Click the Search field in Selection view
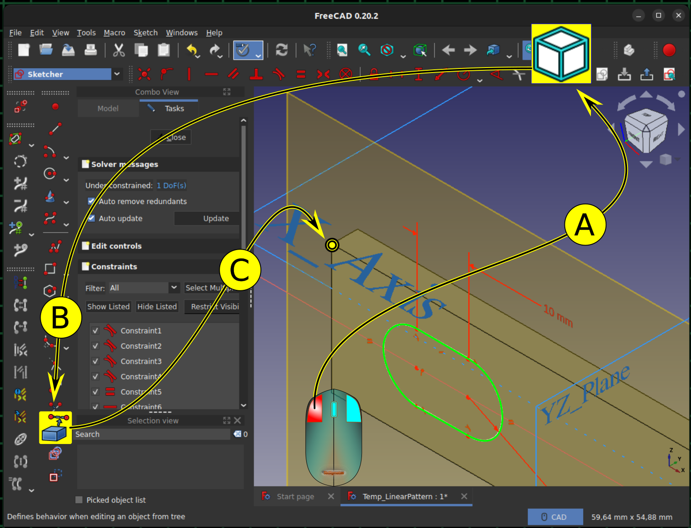 pos(153,434)
